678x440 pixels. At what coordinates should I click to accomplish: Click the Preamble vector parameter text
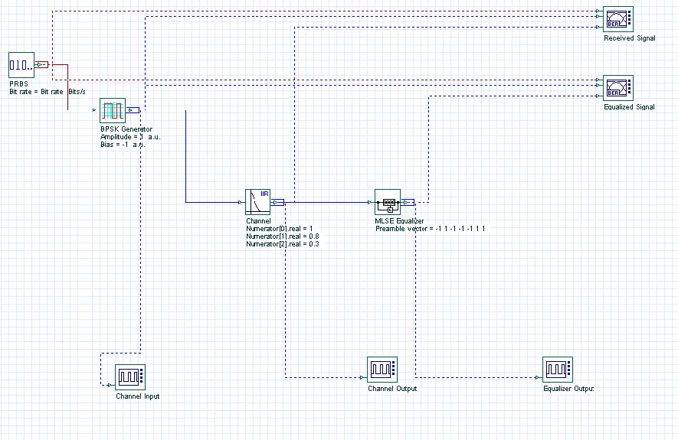(x=430, y=229)
